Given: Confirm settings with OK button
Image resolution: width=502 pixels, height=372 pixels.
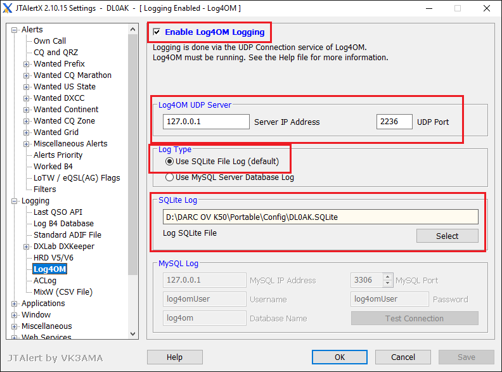Looking at the screenshot, I should [x=340, y=357].
